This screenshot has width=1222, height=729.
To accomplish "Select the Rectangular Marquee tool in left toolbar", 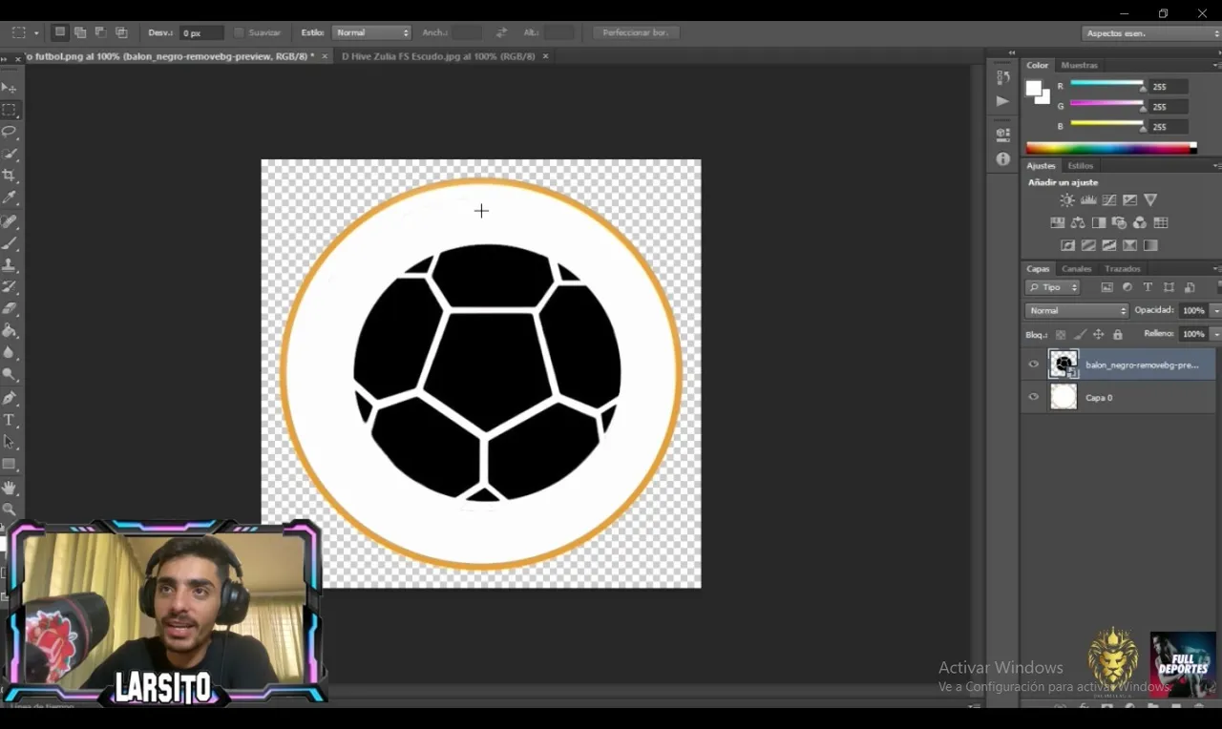I will (10, 110).
